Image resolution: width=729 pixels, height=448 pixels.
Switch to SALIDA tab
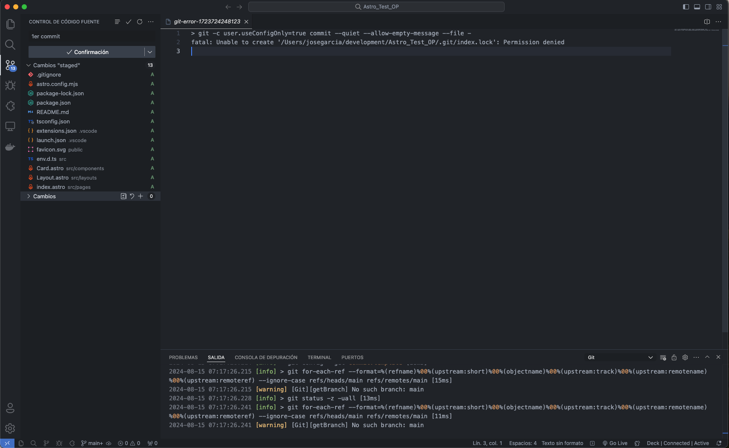(216, 357)
